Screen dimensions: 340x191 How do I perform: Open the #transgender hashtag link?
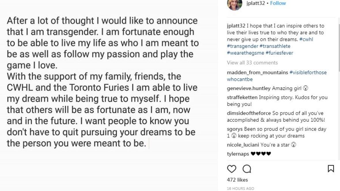click(242, 46)
